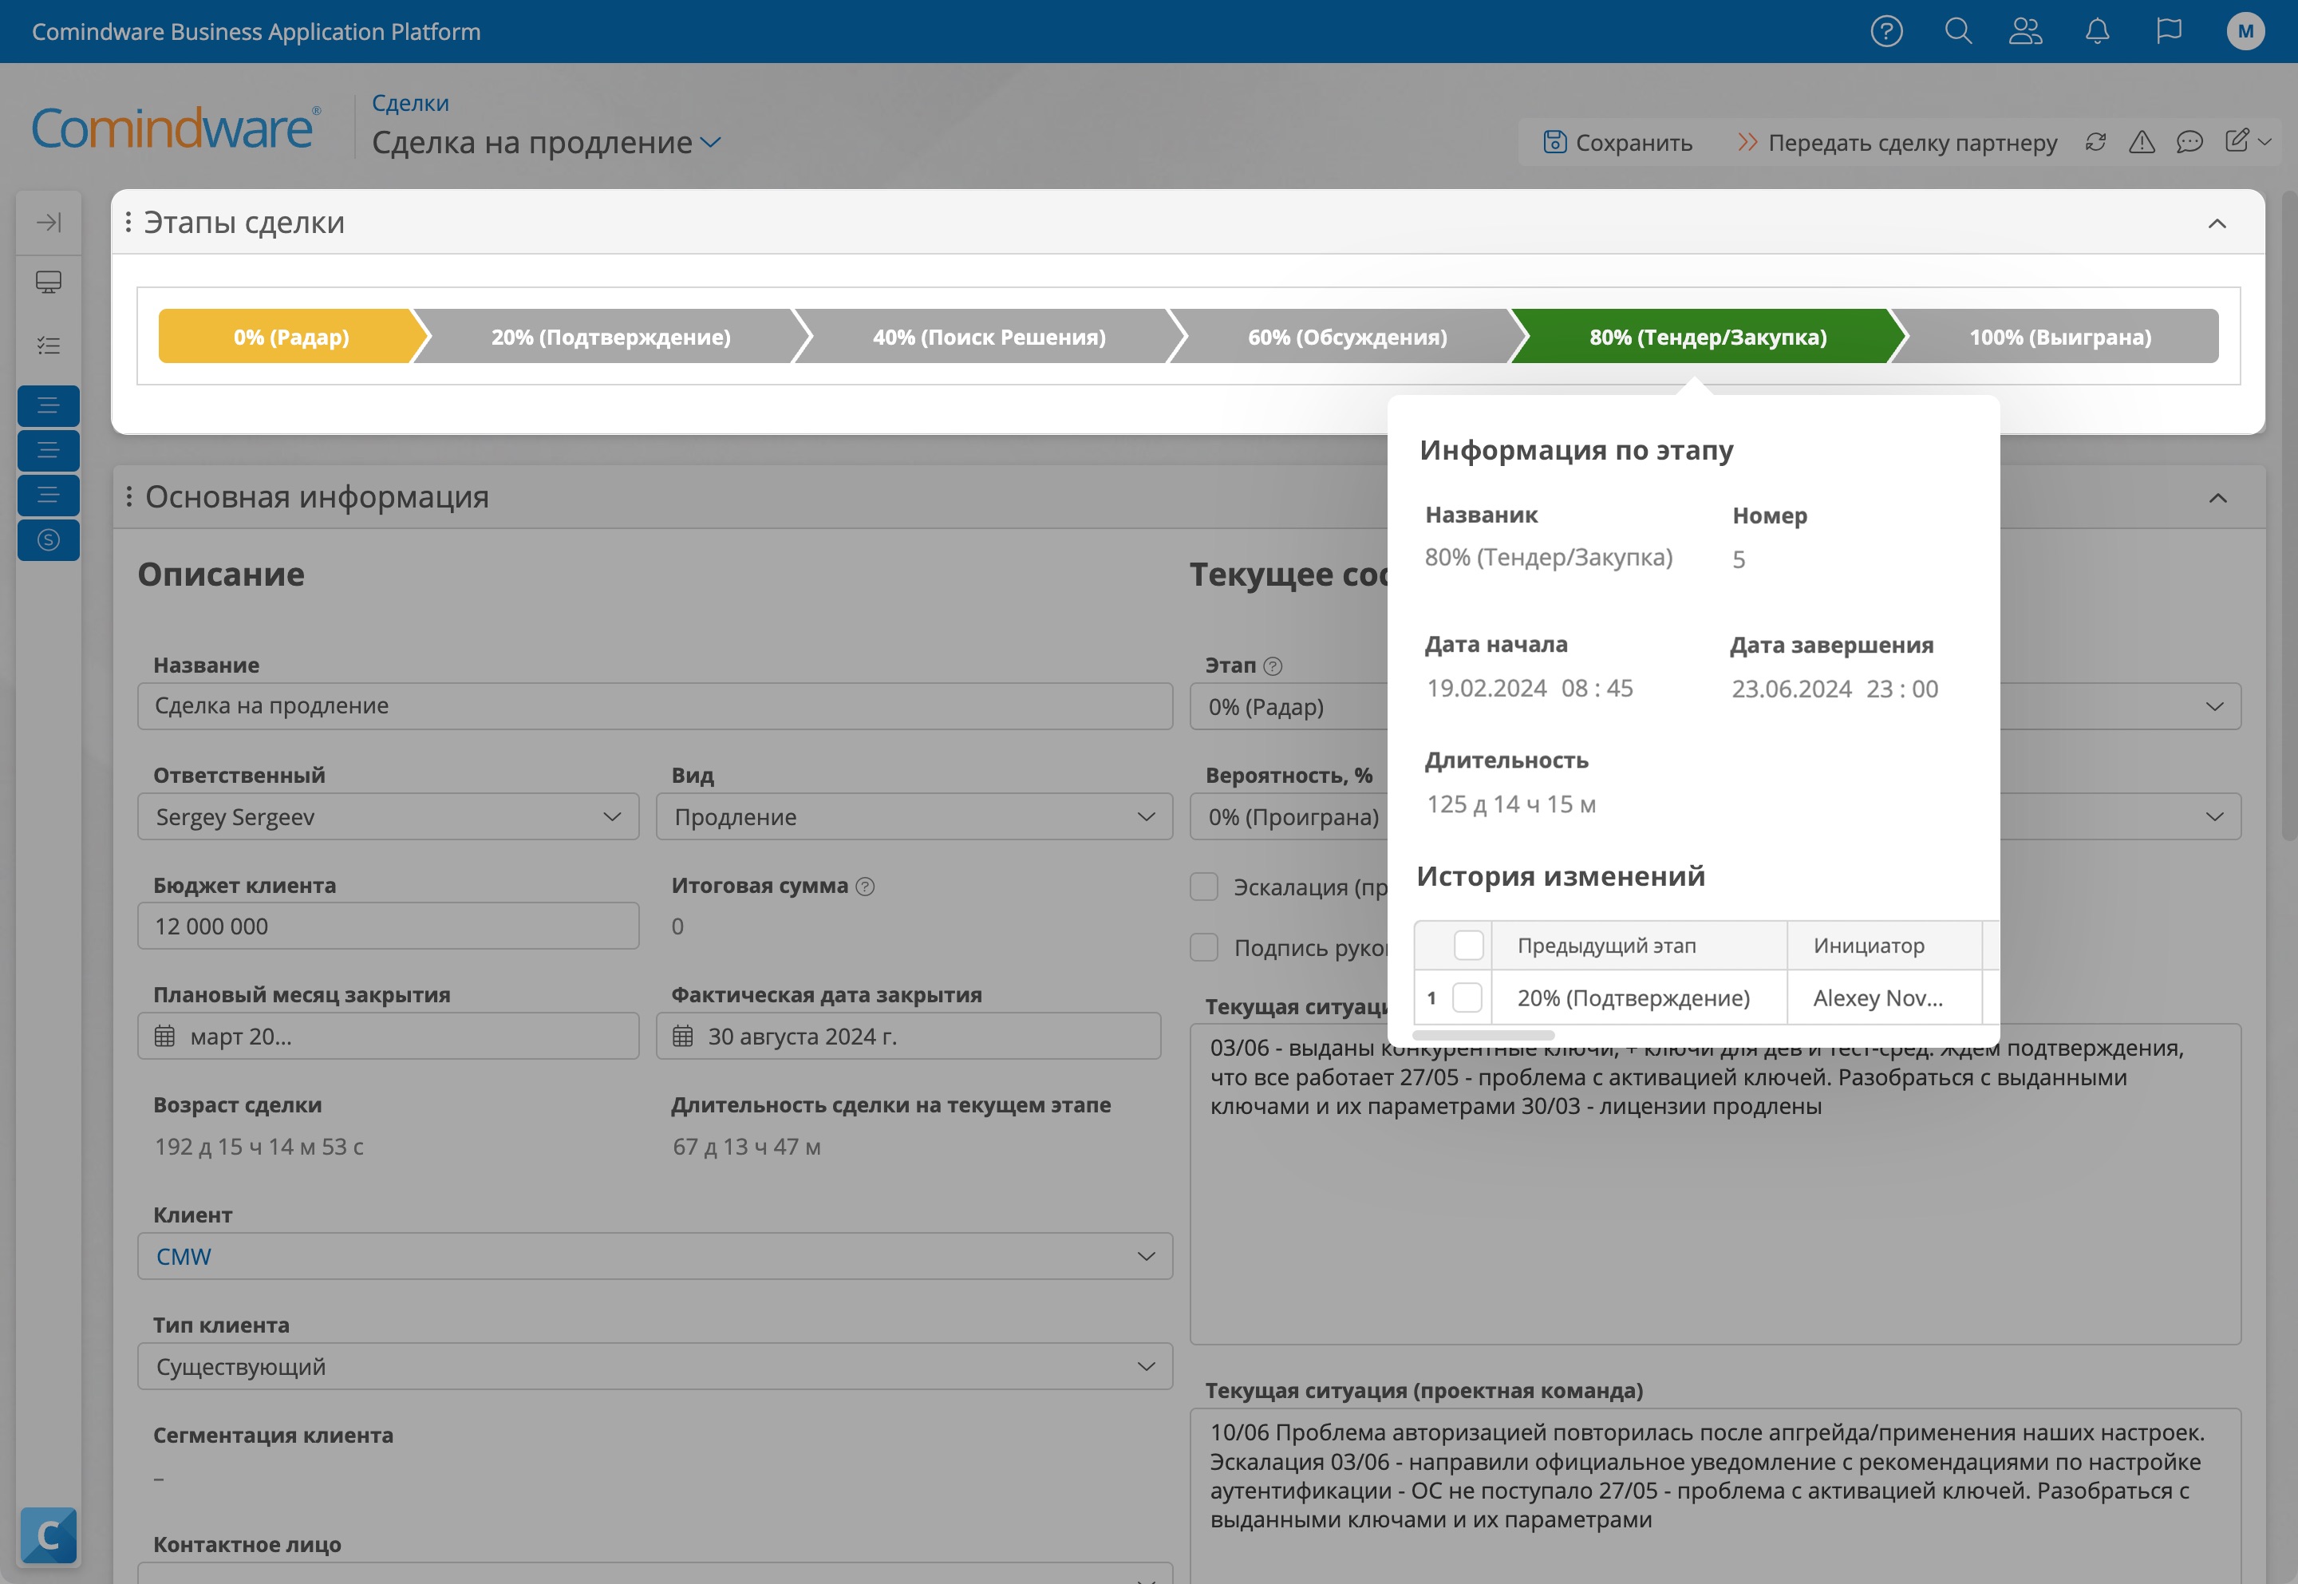Toggle the Подпись руководителя checkbox
Image resolution: width=2298 pixels, height=1584 pixels.
pos(1205,947)
